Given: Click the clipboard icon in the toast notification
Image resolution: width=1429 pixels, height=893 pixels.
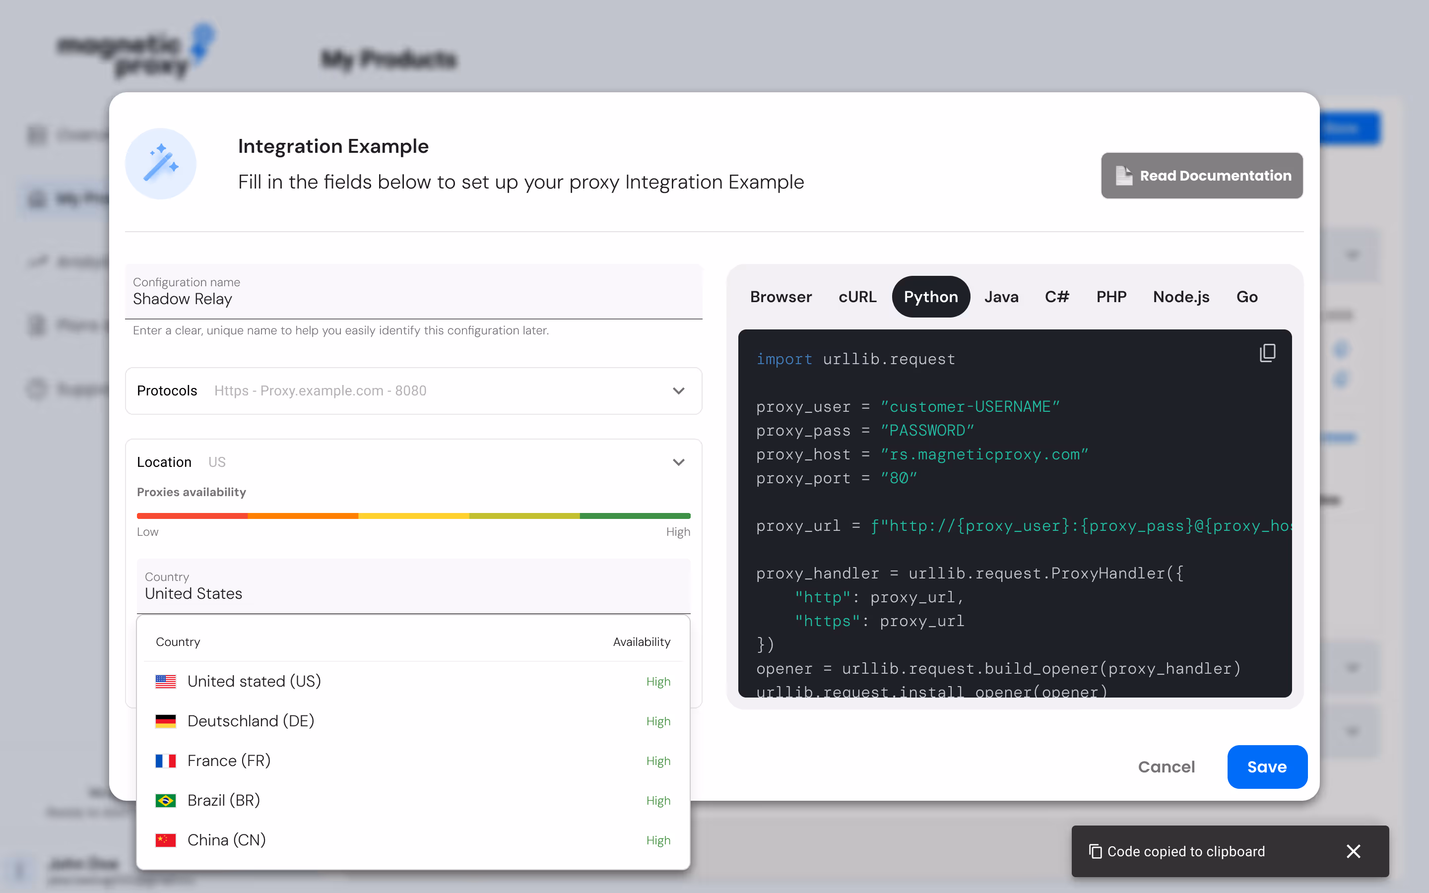Looking at the screenshot, I should pos(1096,851).
